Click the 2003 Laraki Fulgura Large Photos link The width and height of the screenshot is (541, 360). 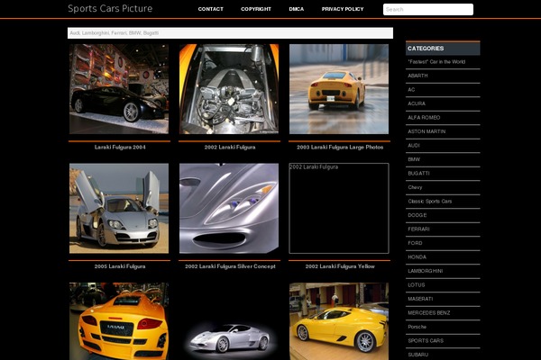click(340, 147)
